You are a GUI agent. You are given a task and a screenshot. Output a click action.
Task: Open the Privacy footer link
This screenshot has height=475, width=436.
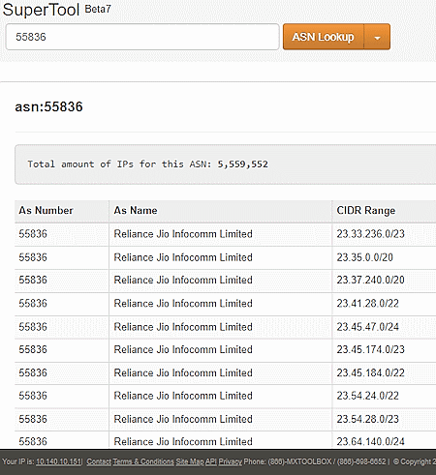click(231, 461)
